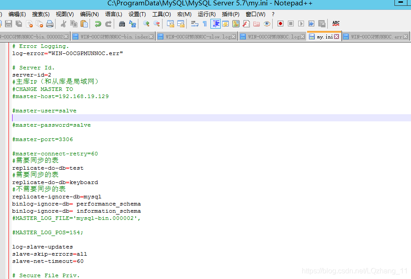Click the Save All toolbar icon
Screen dimensions: 411x279
(19, 24)
